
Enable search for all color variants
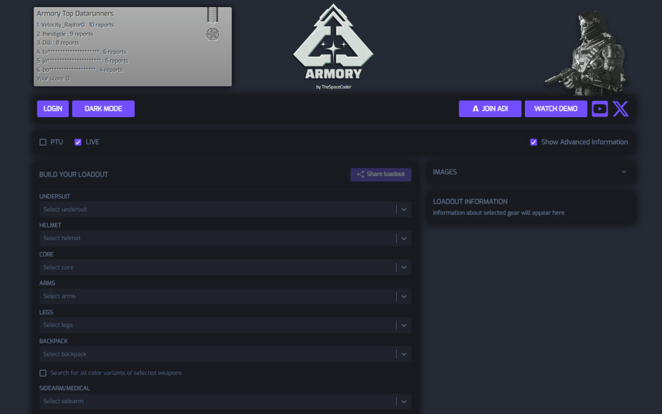[43, 373]
